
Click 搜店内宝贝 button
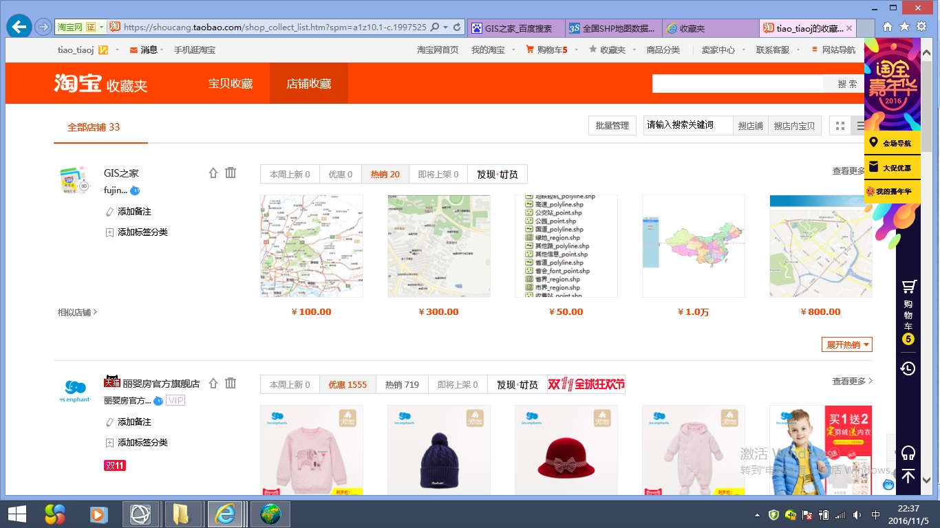(x=794, y=126)
